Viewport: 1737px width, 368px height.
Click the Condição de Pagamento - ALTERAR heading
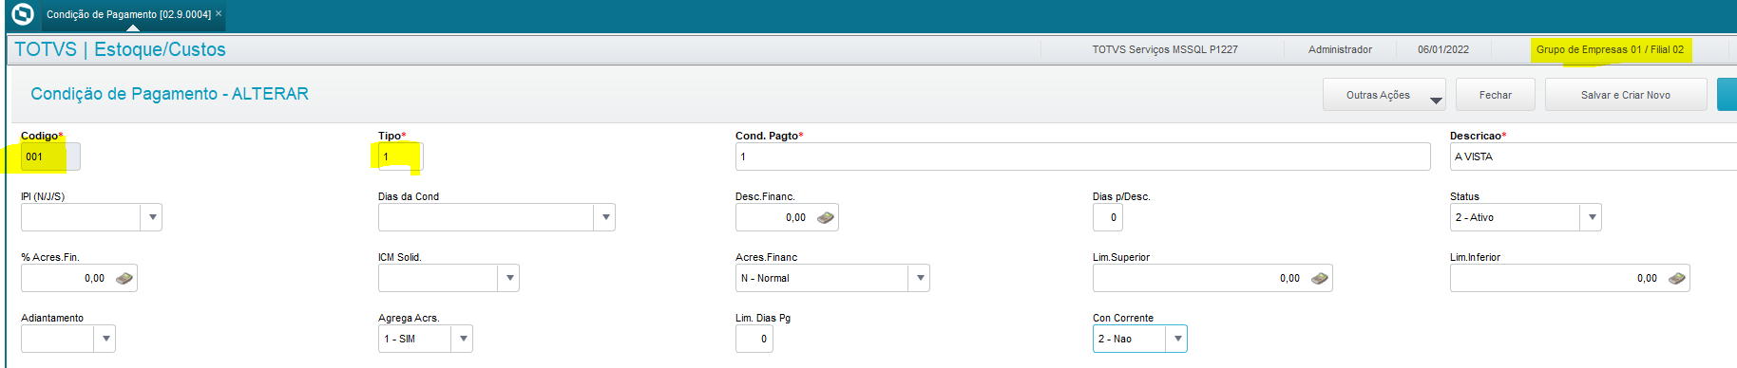169,94
